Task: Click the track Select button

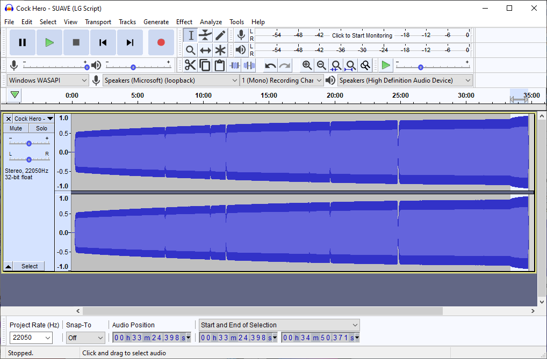Action: 30,266
